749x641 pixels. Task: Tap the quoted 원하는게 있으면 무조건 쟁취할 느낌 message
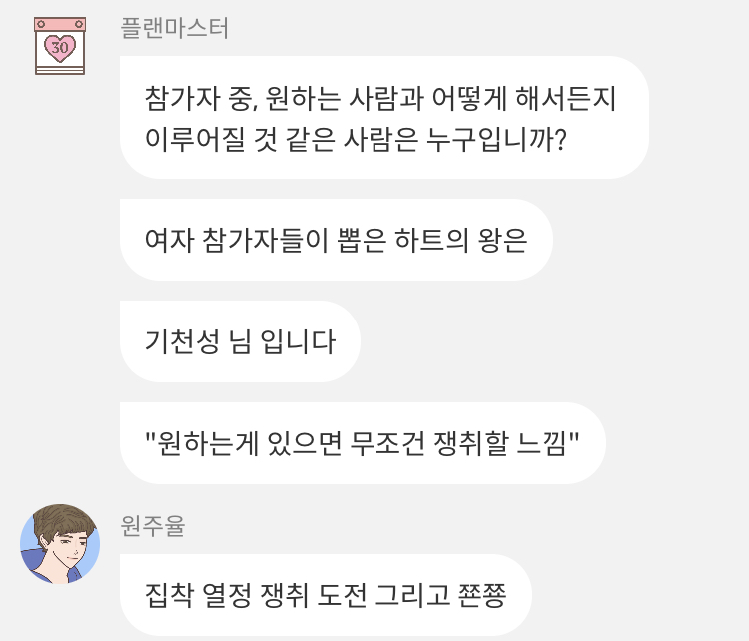tap(363, 443)
